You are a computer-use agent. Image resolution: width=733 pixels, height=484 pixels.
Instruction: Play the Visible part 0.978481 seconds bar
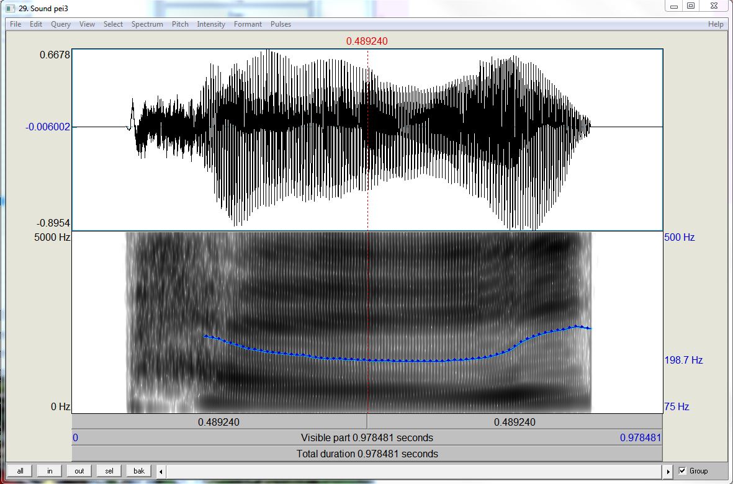click(367, 437)
